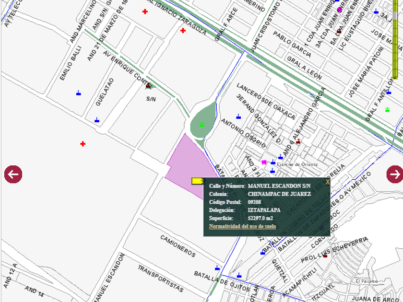Click the blue marker near Lanceros de Oaxaca

[x=238, y=116]
